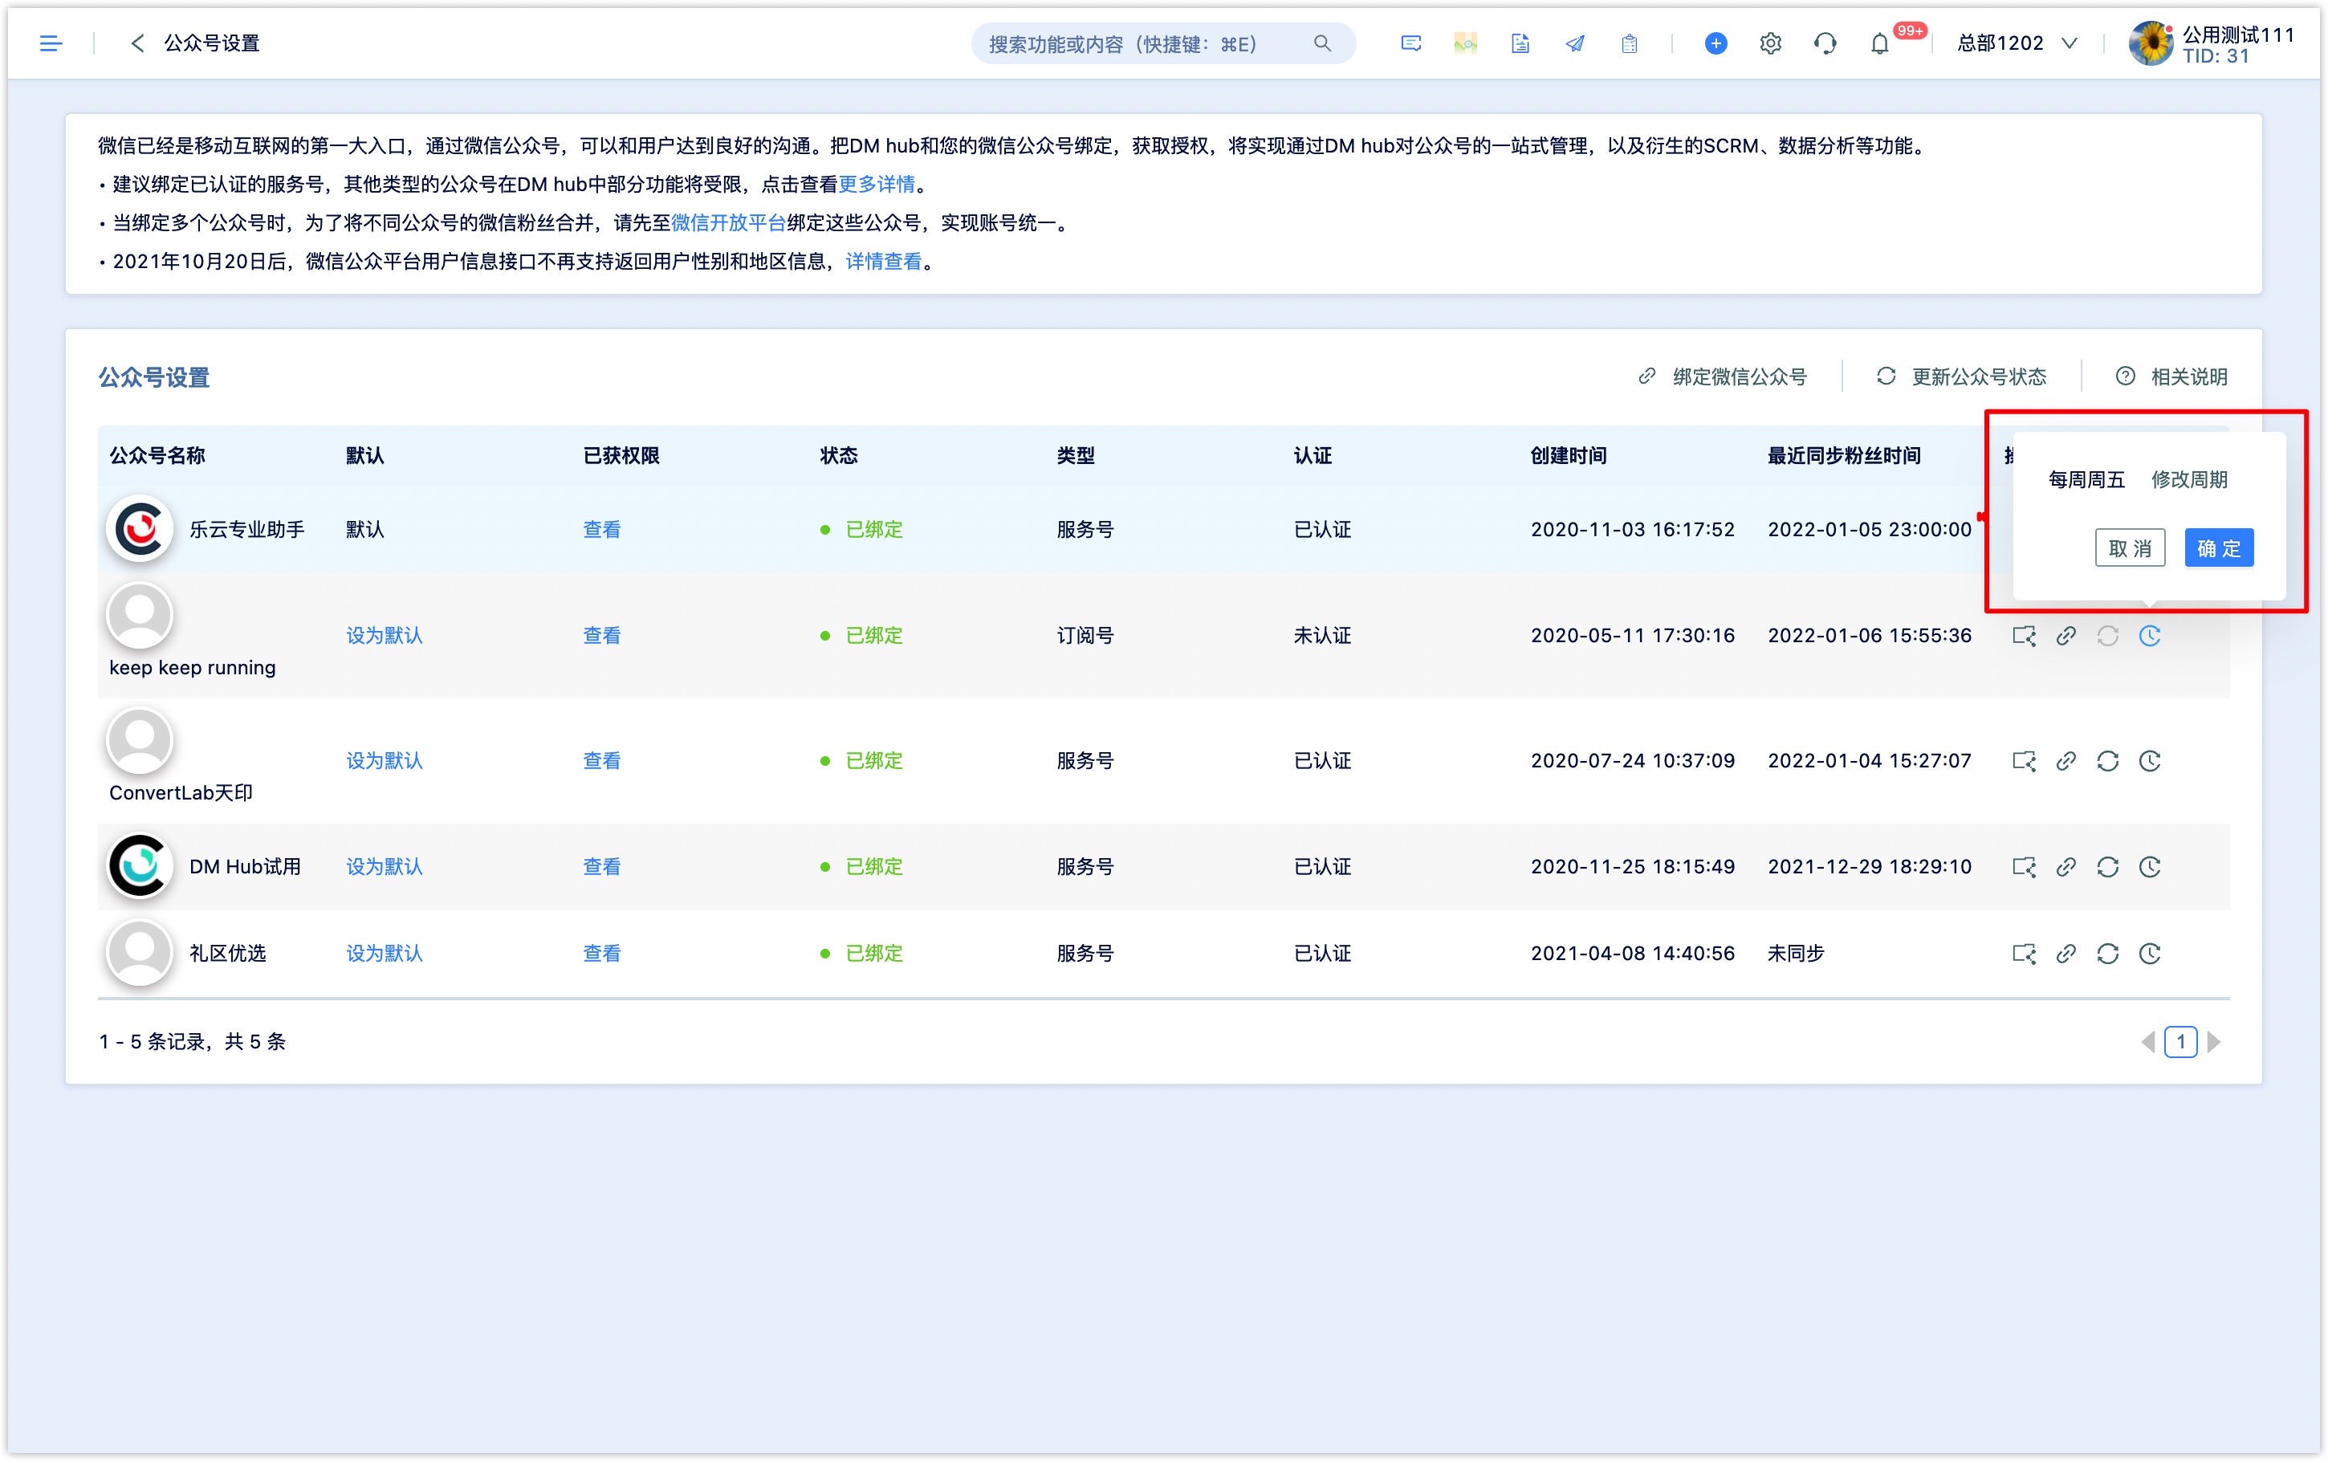The image size is (2328, 1461).
Task: Go back using the arrow beside 公众号设置
Action: (x=137, y=43)
